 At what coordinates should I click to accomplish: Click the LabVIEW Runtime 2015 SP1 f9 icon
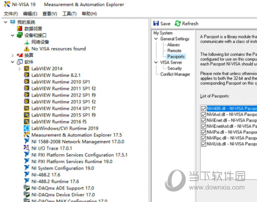click(26, 115)
